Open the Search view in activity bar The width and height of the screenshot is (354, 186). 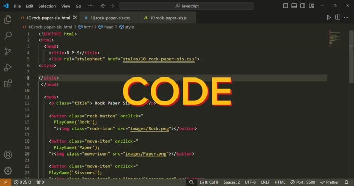point(8,36)
